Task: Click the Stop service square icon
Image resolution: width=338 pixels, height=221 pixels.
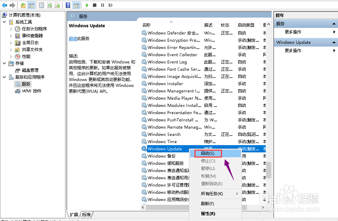Action: (95, 5)
